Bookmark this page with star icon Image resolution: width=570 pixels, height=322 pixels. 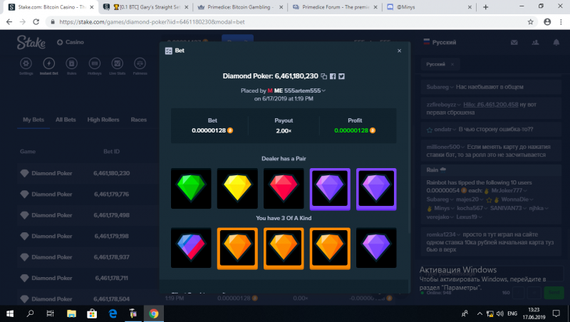point(530,22)
